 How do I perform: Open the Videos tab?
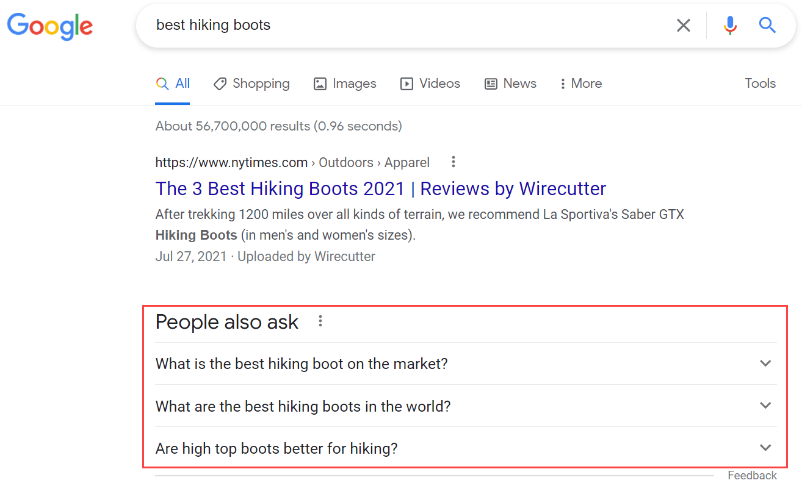coord(430,84)
